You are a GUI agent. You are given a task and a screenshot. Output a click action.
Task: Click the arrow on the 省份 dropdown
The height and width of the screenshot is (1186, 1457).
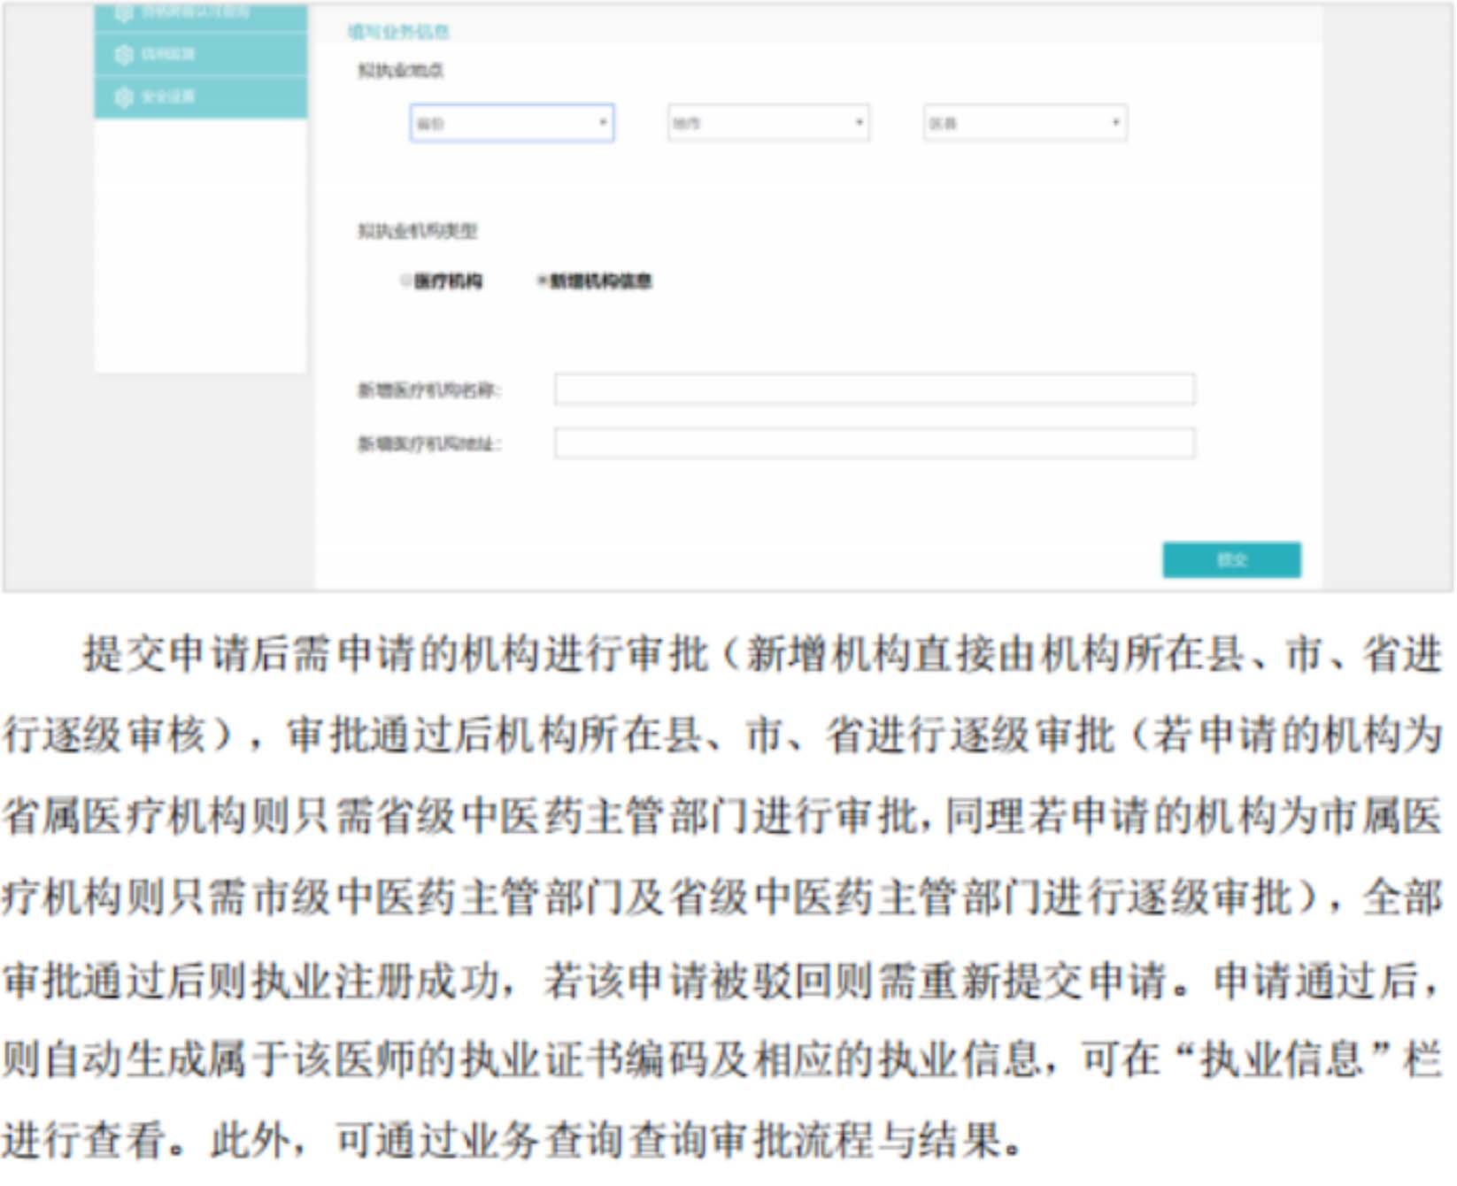pyautogui.click(x=603, y=123)
